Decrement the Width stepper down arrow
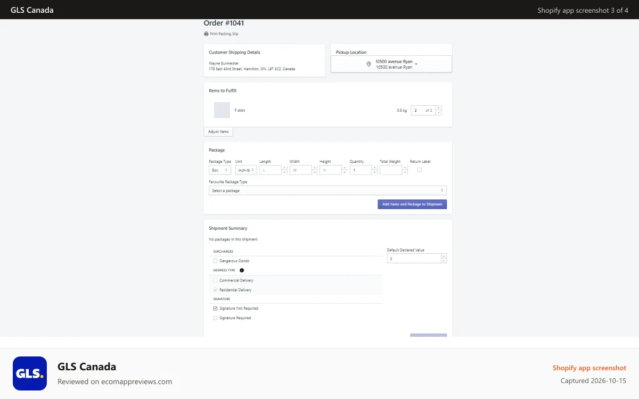 315,172
